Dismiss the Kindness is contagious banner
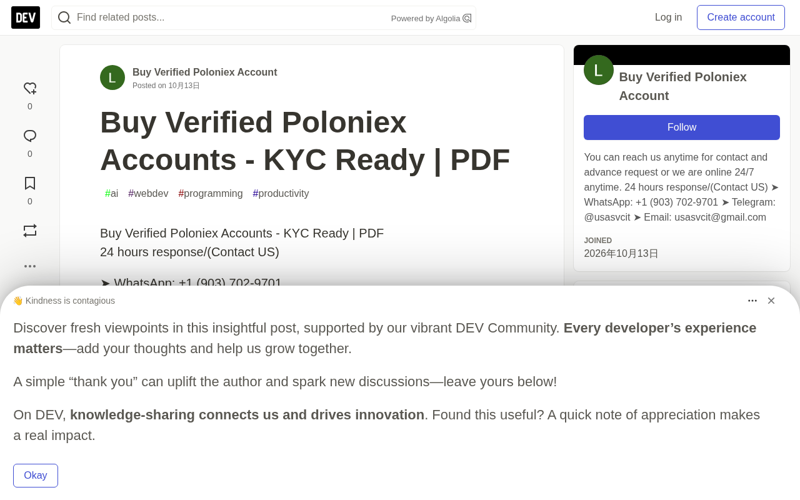The image size is (800, 500). tap(771, 301)
